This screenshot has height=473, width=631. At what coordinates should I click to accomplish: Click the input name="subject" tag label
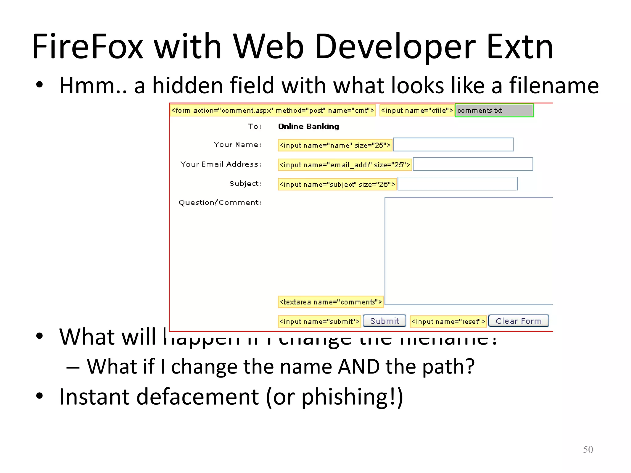click(x=337, y=184)
